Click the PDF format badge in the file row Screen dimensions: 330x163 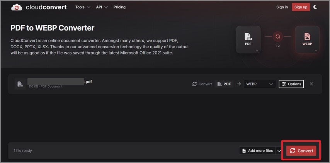click(x=224, y=84)
